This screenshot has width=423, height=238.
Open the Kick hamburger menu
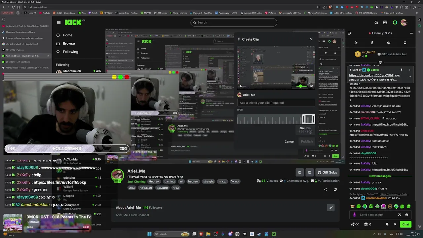point(58,22)
